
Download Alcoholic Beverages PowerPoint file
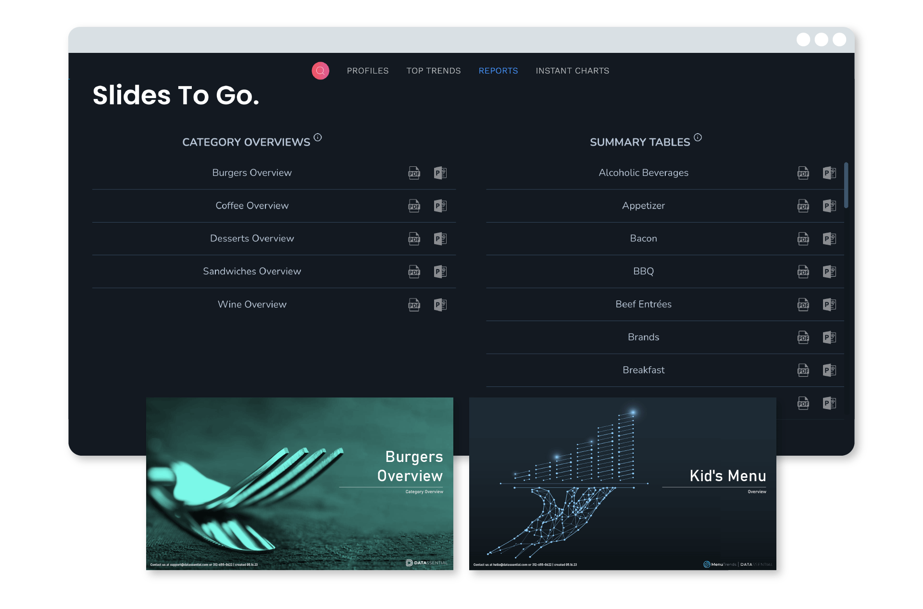[x=829, y=173]
